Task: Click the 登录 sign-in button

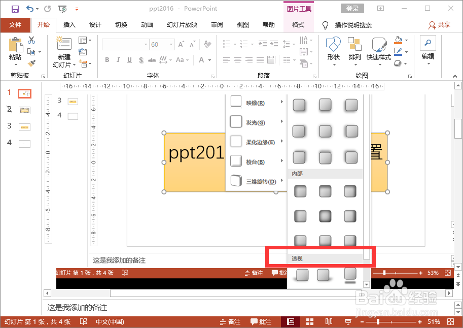Action: (352, 9)
